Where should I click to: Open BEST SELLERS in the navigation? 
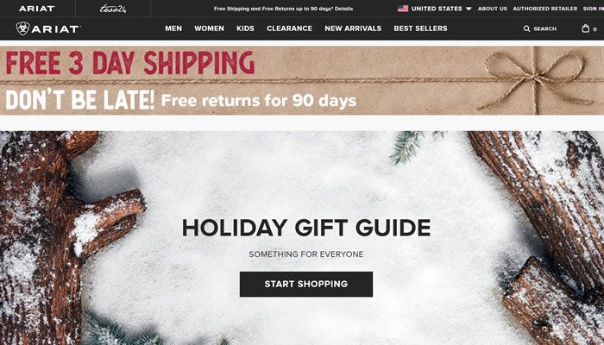tap(421, 28)
